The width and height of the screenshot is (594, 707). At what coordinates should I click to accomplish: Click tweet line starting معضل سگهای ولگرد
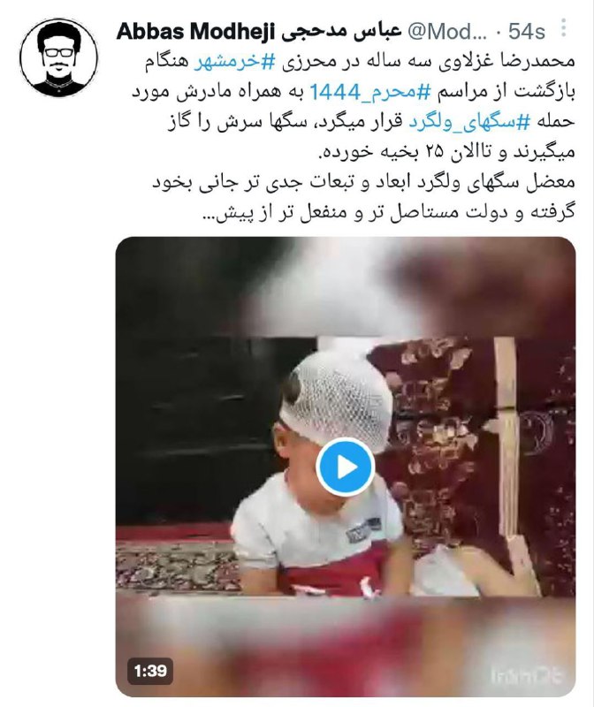coord(363,182)
